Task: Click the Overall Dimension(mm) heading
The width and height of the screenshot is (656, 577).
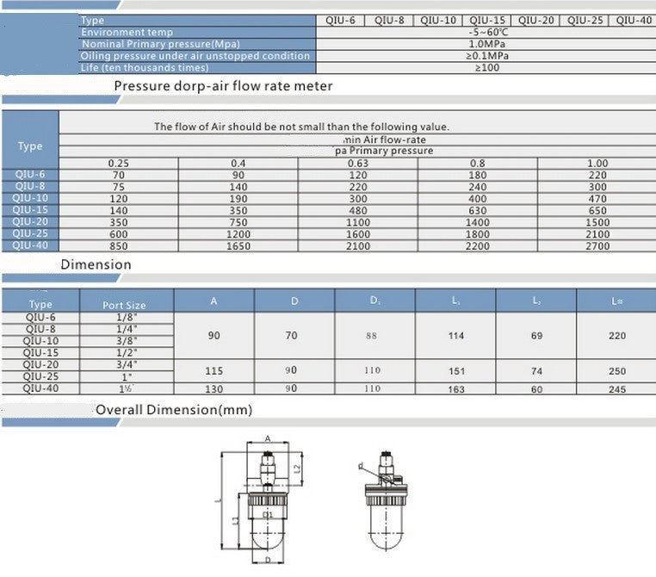Action: [x=173, y=410]
